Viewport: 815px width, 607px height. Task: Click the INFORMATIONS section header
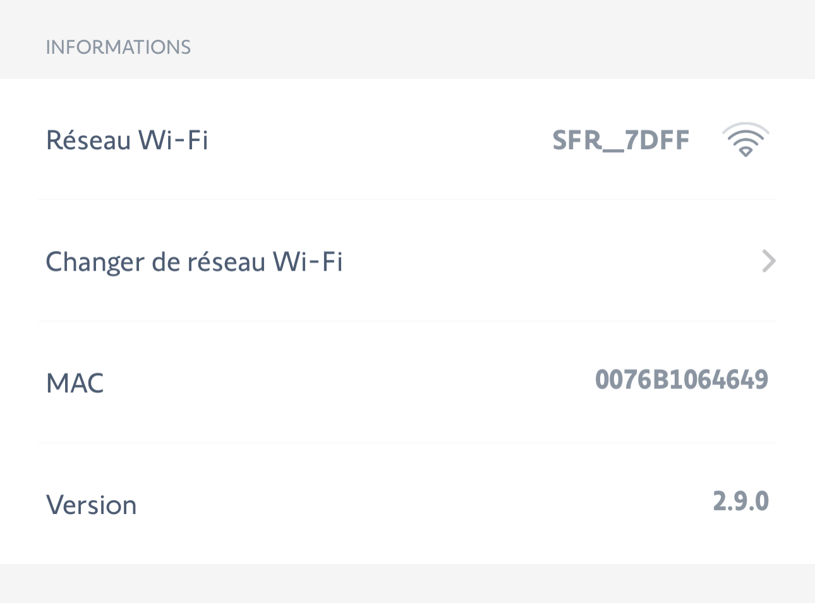point(118,47)
